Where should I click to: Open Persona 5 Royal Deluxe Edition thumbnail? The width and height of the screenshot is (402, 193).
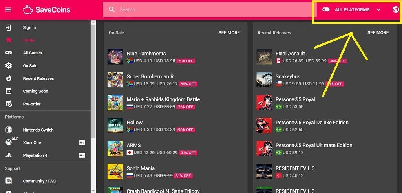point(264,126)
